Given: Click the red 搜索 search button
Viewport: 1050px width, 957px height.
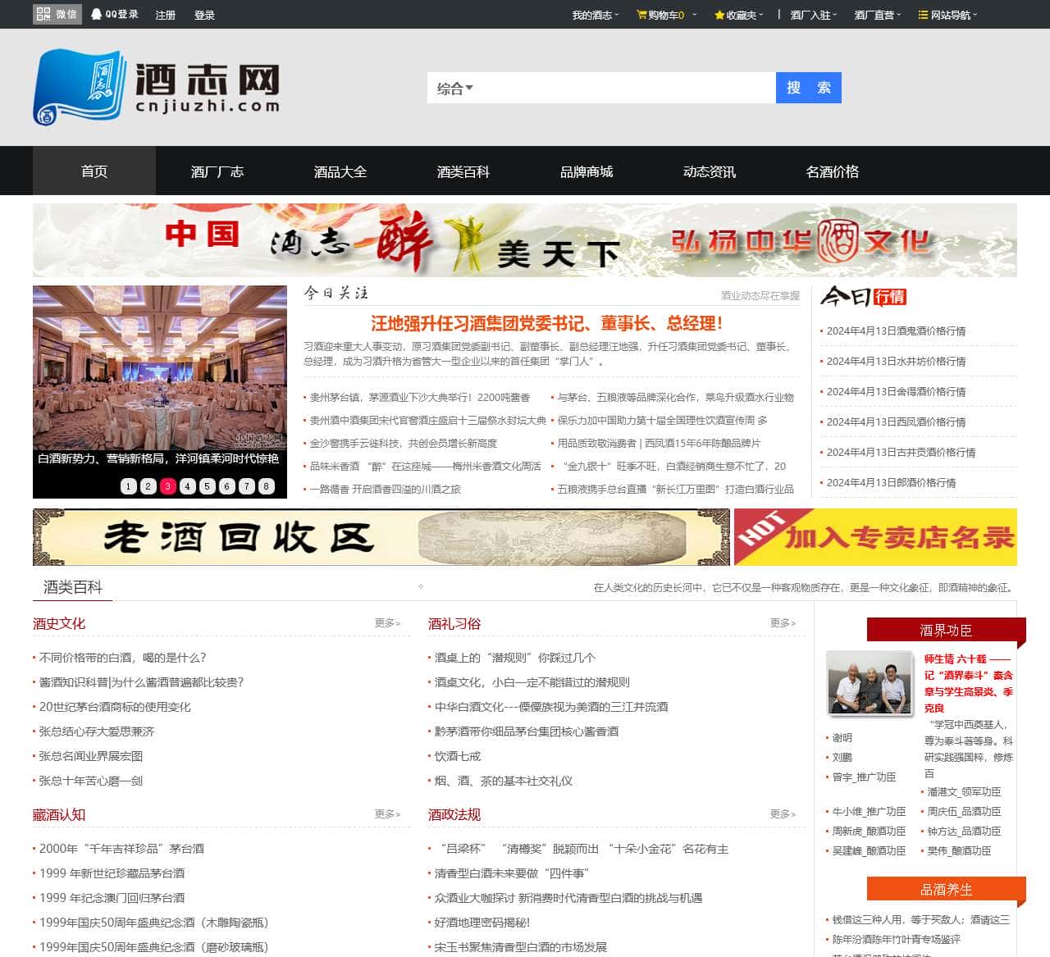Looking at the screenshot, I should pos(808,88).
